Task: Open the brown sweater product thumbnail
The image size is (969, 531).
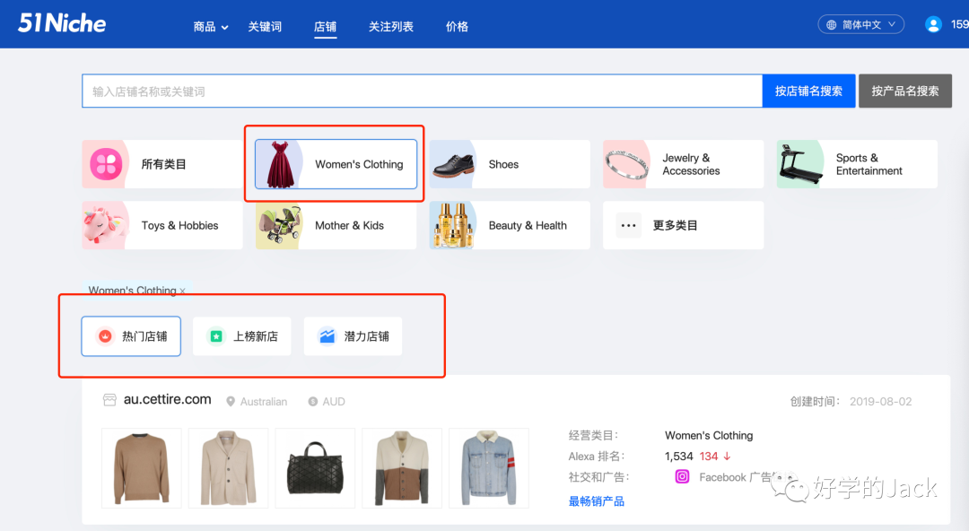Action: 142,468
